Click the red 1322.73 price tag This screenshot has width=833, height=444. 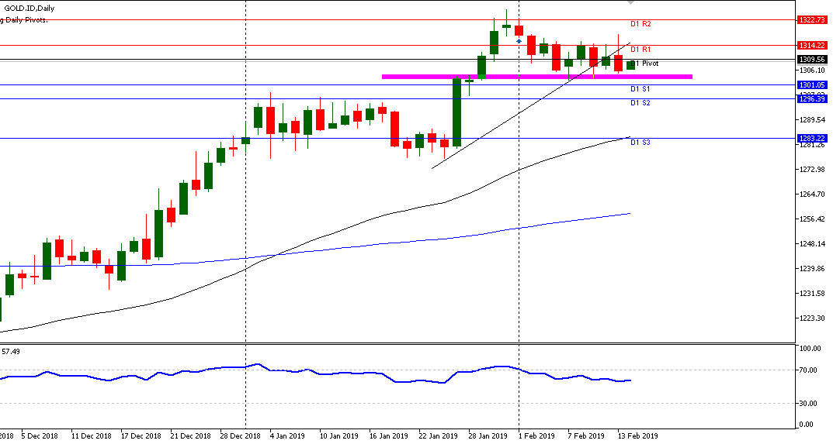(x=811, y=19)
